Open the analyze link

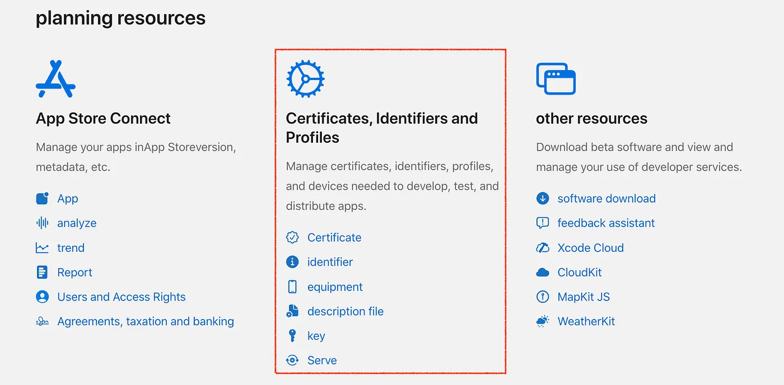click(77, 223)
